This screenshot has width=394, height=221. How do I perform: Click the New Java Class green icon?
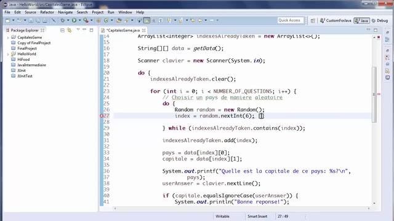coord(106,20)
